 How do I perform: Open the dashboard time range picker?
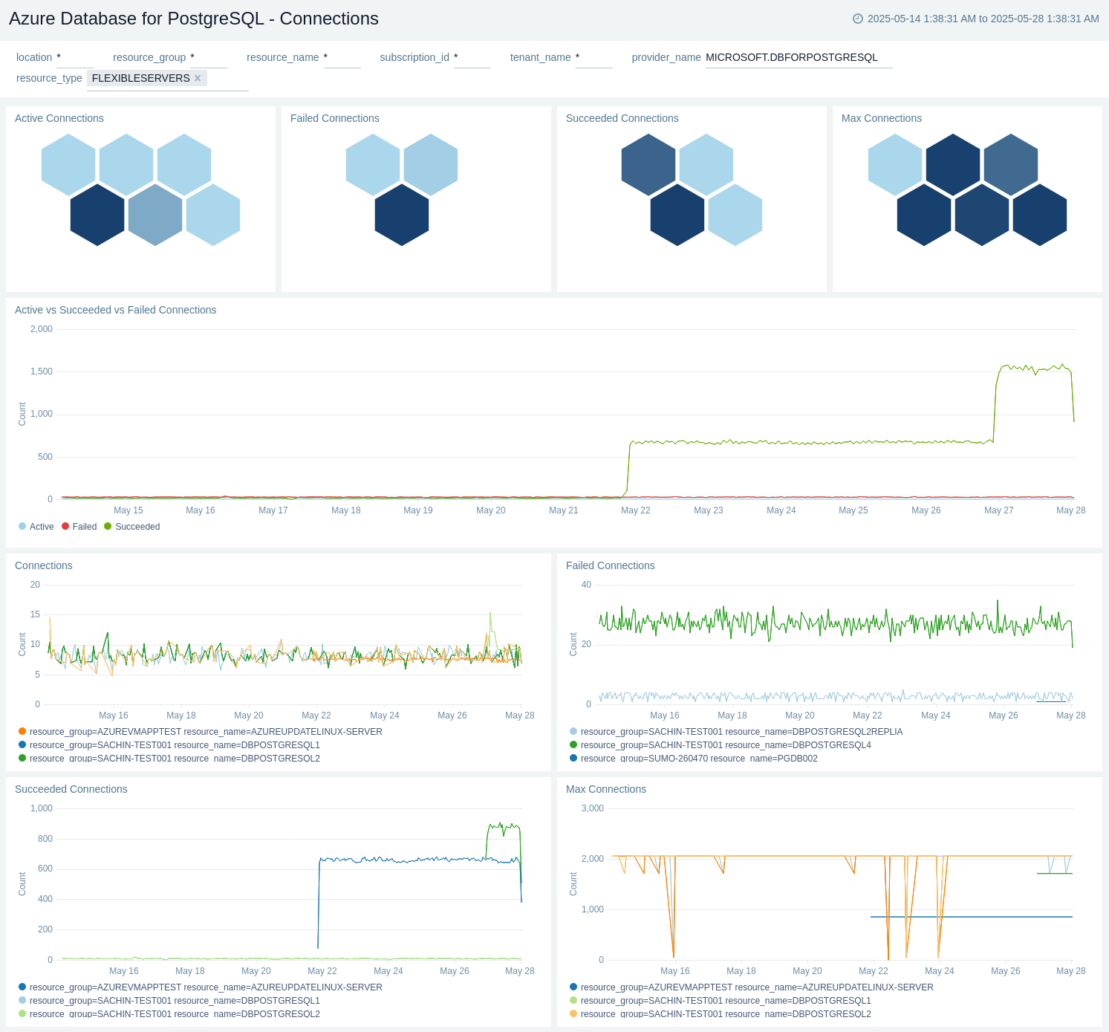[x=976, y=19]
